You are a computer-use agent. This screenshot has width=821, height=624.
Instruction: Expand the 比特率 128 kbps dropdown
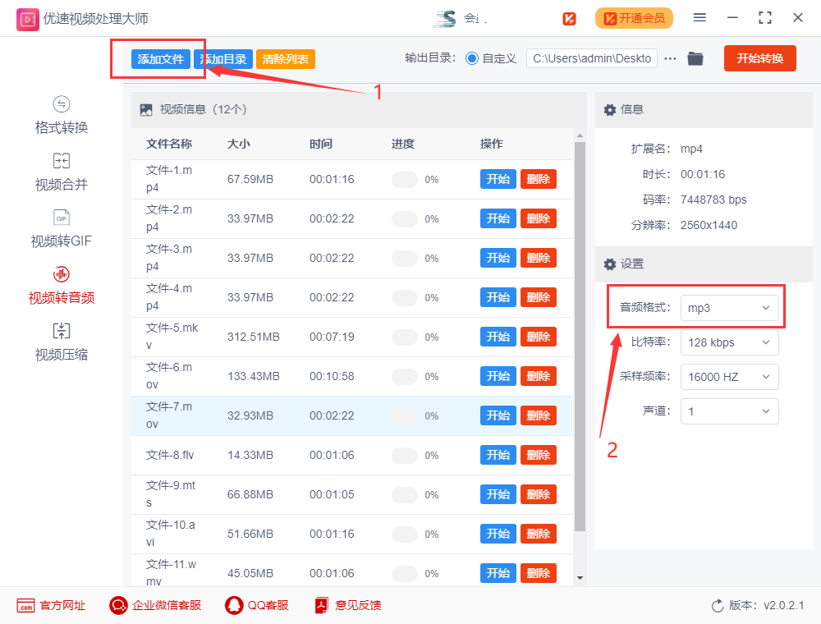[729, 342]
